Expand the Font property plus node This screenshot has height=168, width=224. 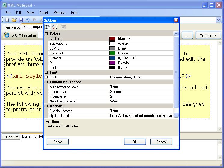pyautogui.click(x=46, y=77)
